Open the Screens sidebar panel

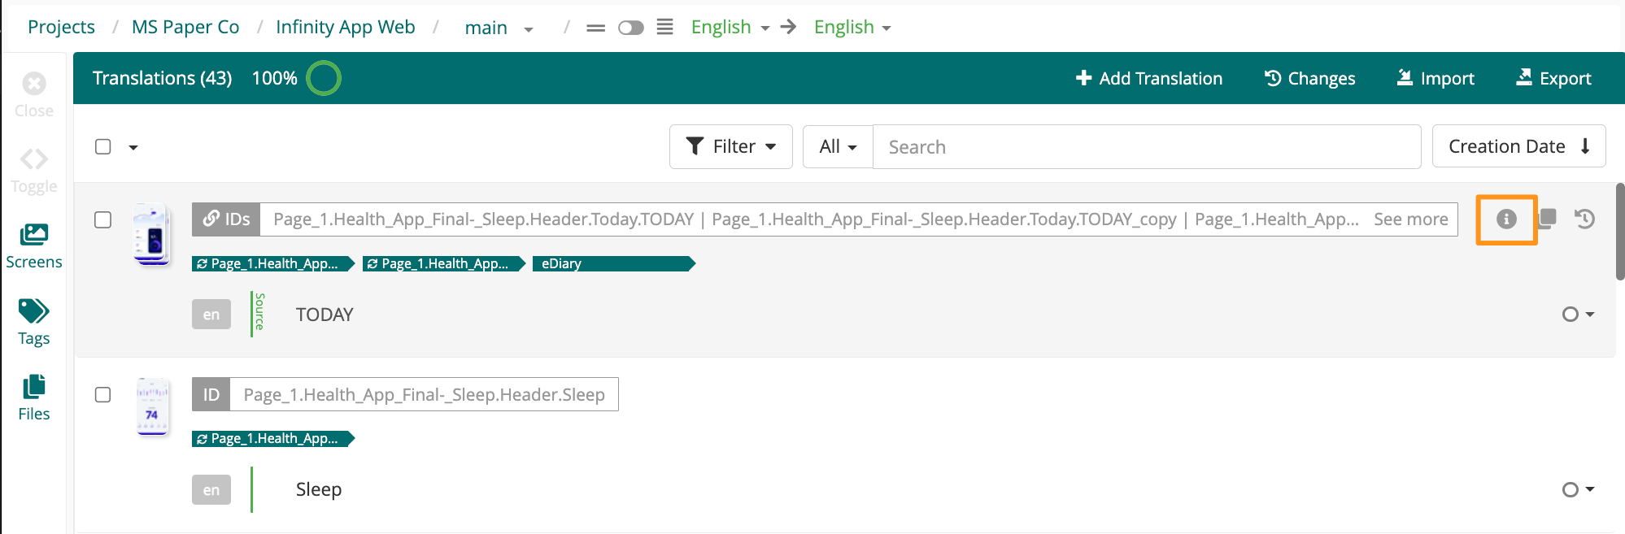[33, 246]
